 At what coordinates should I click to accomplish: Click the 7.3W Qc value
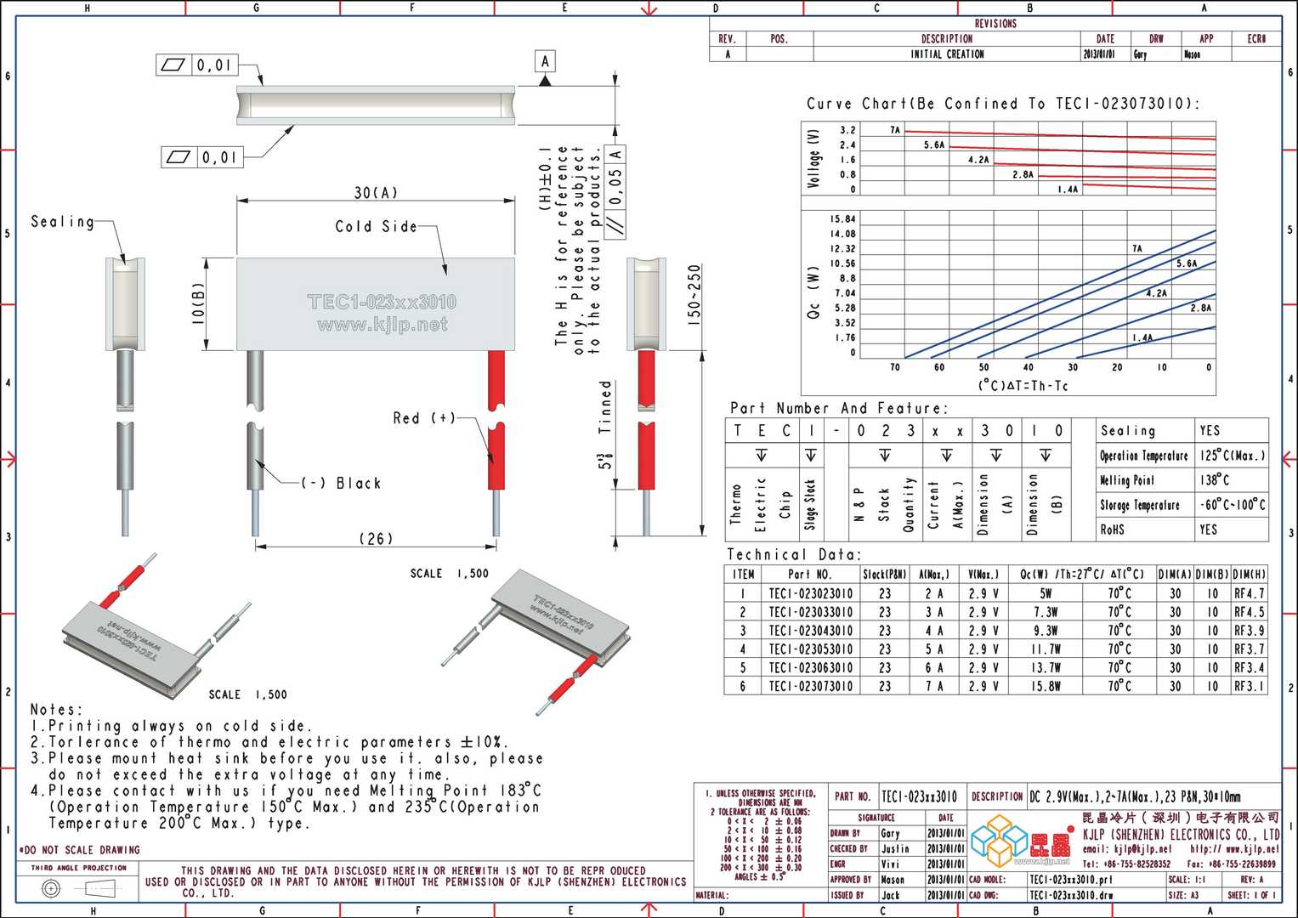tap(1046, 612)
